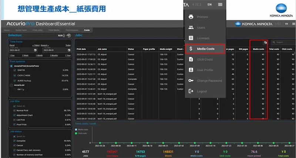296x158 pixels.
Task: Select the AccurioJet radio button
Action: point(11,85)
